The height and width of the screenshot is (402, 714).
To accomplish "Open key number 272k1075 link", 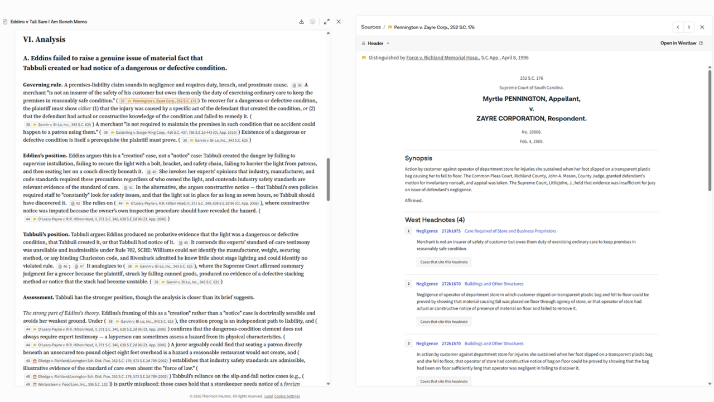I will [451, 231].
